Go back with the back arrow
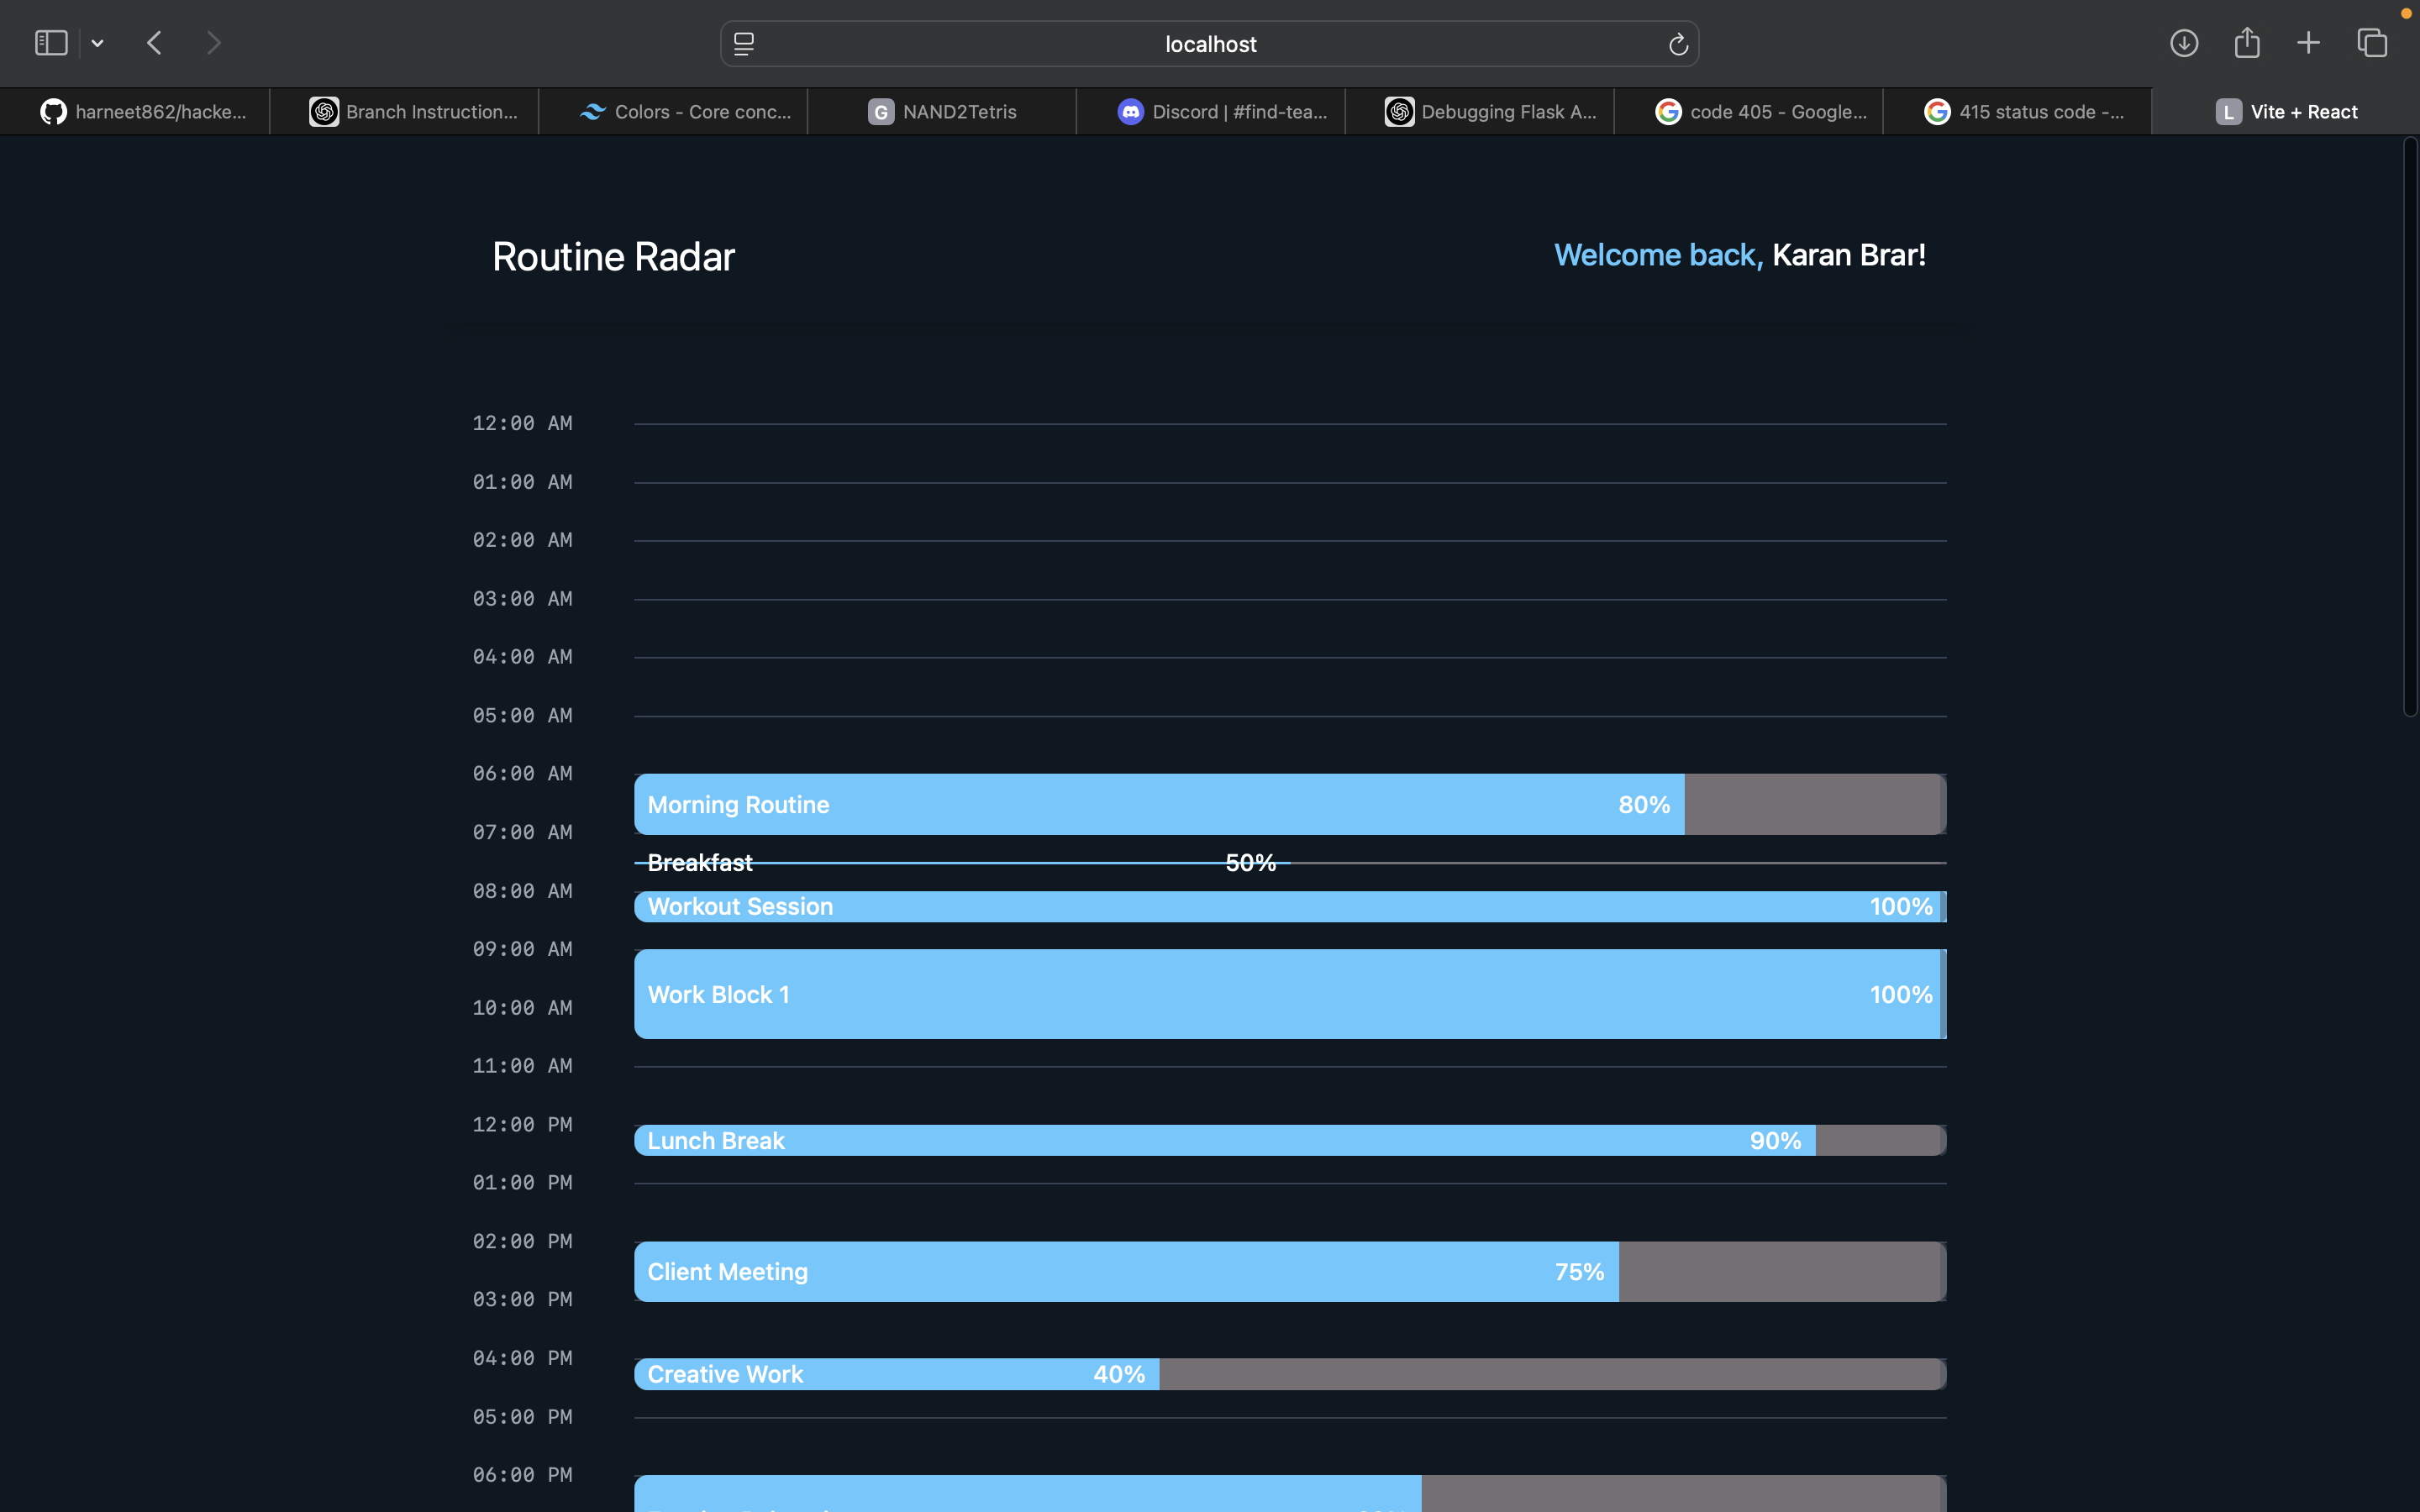Screen dimensions: 2420x1512 point(154,43)
